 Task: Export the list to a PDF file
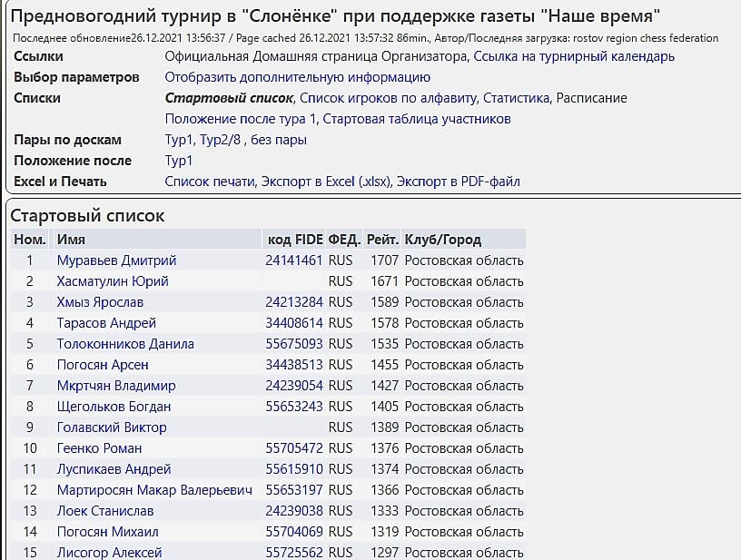click(x=459, y=182)
